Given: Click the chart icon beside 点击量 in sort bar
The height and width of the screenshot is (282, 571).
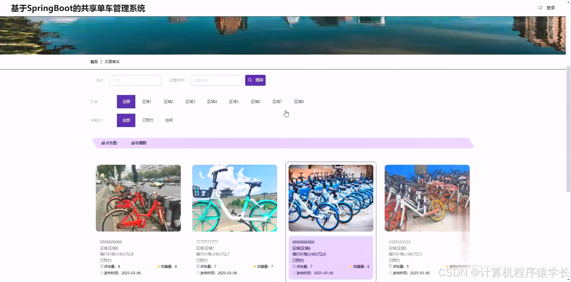Looking at the screenshot, I should [x=102, y=143].
